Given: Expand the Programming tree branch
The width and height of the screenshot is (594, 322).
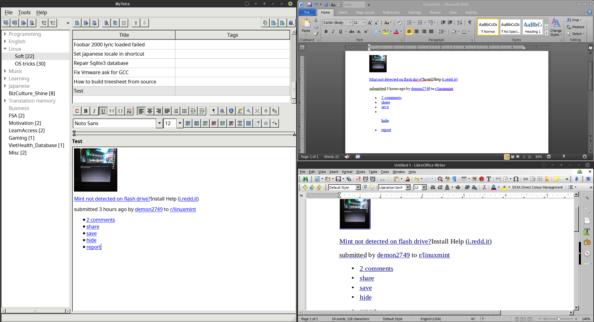Looking at the screenshot, I should pos(5,34).
